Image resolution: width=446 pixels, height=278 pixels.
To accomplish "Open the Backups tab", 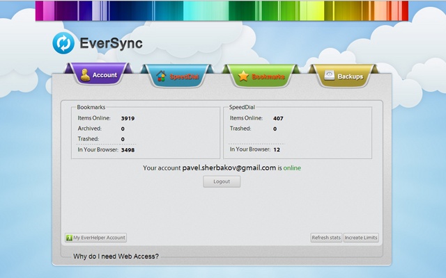I will point(344,76).
